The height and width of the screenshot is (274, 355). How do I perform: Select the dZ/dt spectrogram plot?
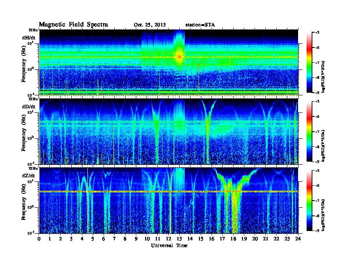pos(169,201)
